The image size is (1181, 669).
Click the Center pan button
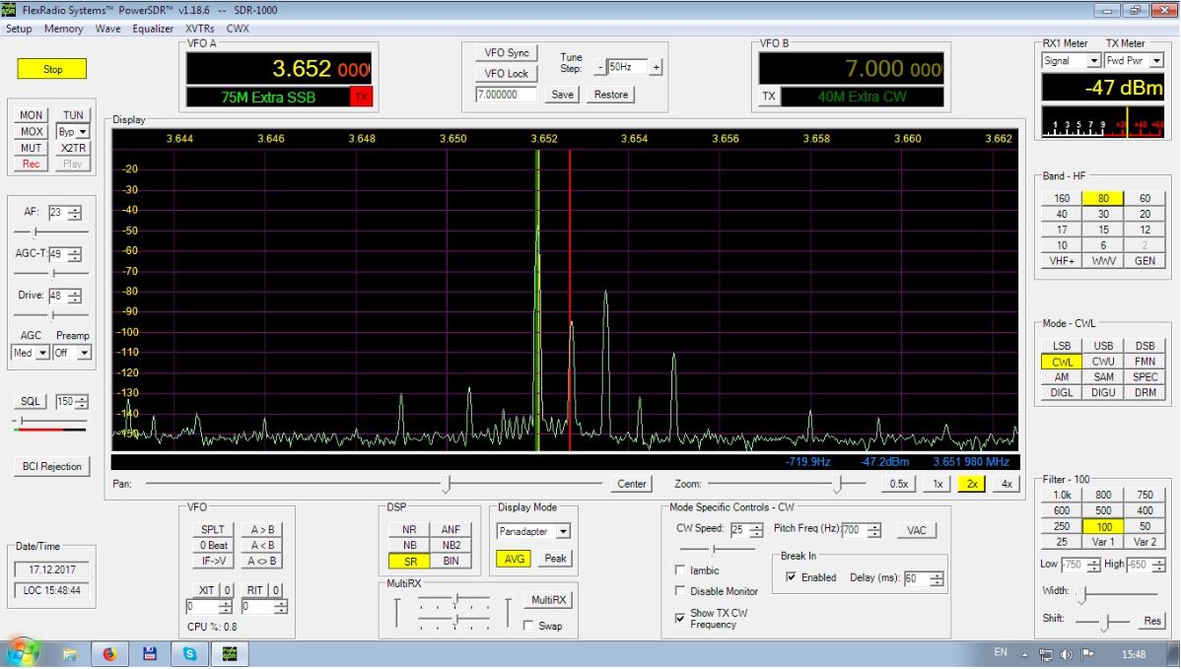point(631,484)
